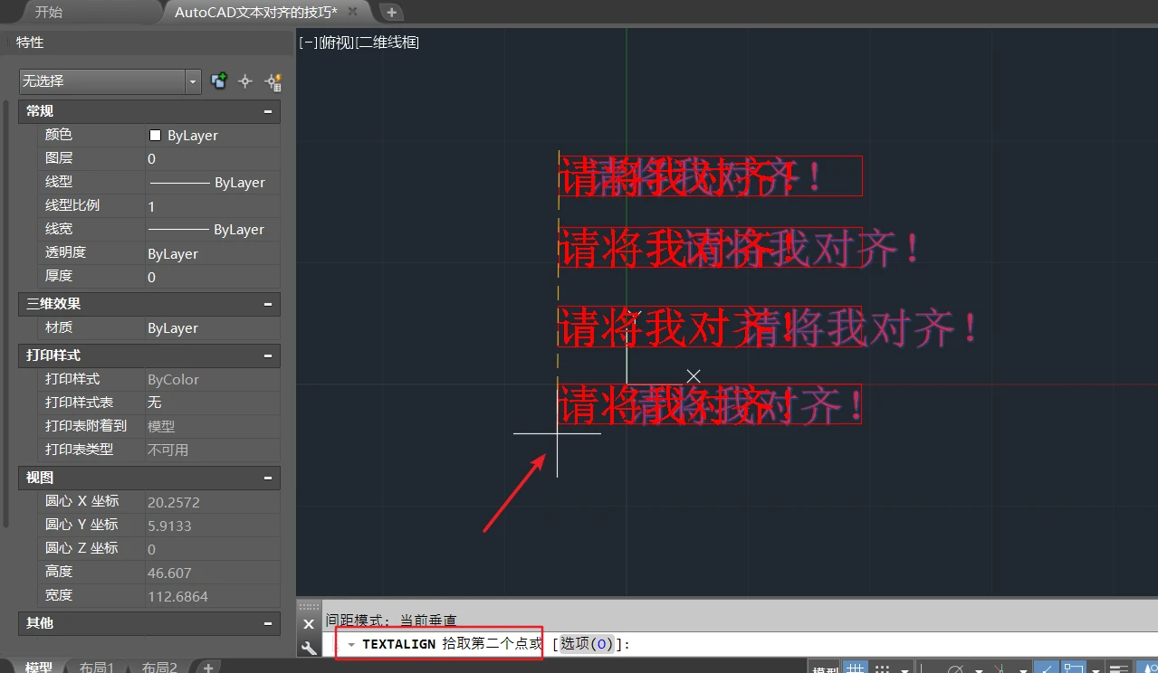Click the Quick Select icon in Properties panel
Image resolution: width=1158 pixels, height=673 pixels.
[273, 81]
